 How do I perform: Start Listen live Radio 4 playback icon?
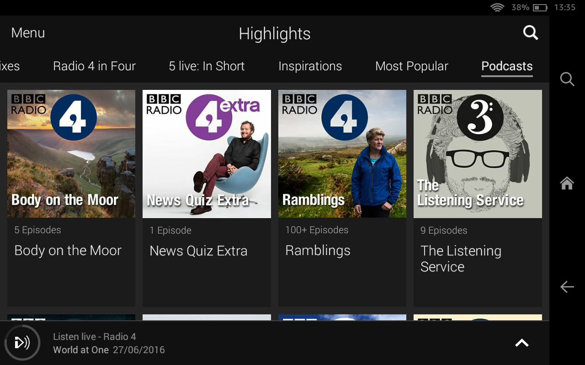22,343
